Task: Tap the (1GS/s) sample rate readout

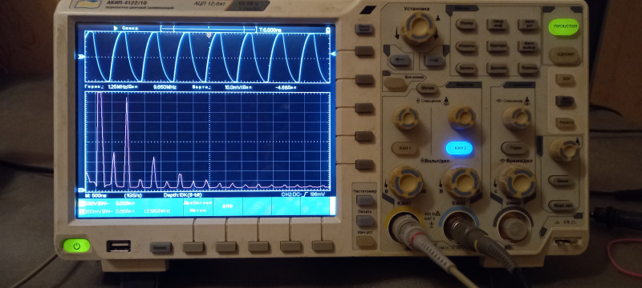Action: point(132,195)
